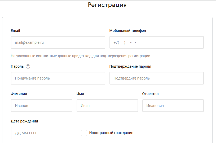This screenshot has width=216, height=143.
Task: Click into the Имя field with Иван placeholder
Action: click(x=107, y=106)
